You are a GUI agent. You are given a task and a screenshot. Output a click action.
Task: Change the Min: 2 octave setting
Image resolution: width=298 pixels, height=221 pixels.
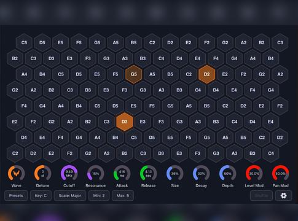(x=99, y=196)
